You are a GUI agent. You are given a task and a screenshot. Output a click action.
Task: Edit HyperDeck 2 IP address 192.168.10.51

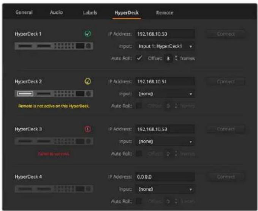[x=165, y=82]
